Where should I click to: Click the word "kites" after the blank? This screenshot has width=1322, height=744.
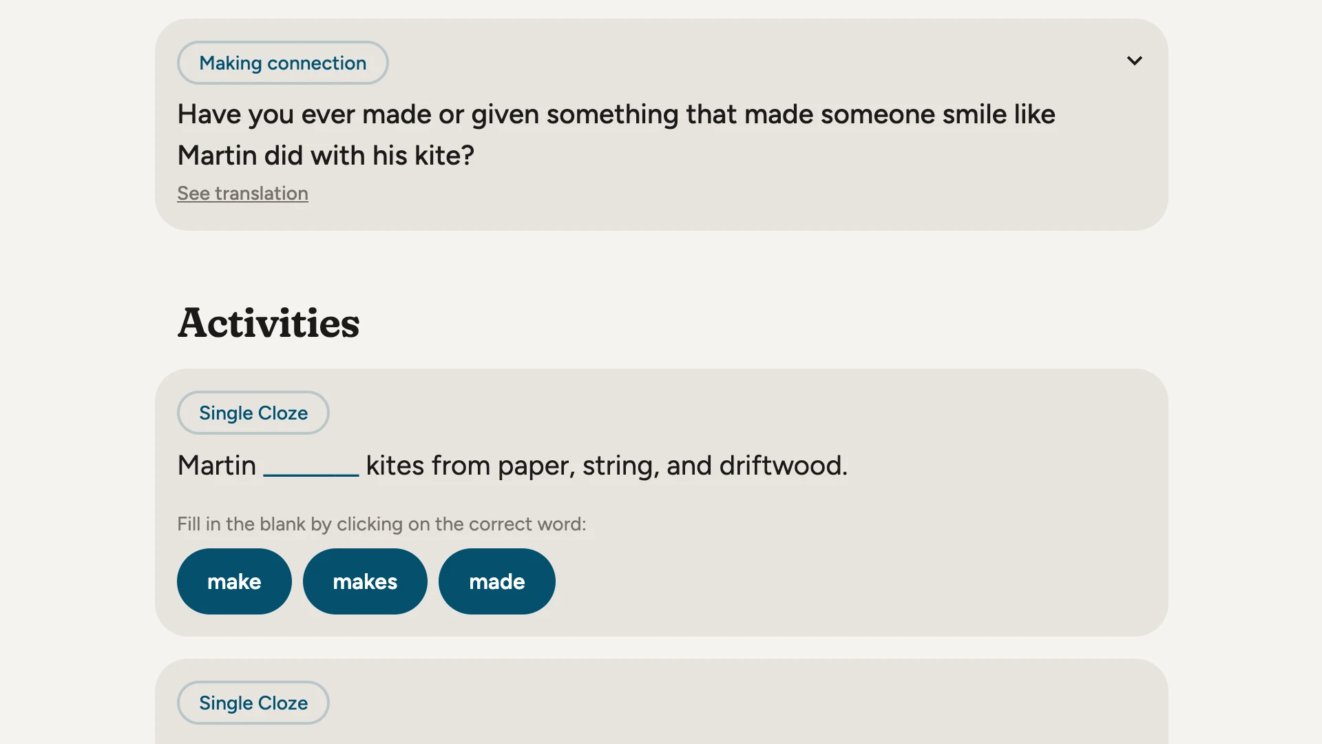tap(395, 466)
